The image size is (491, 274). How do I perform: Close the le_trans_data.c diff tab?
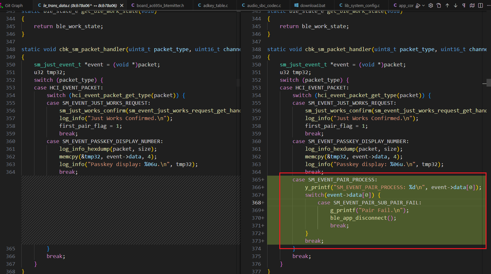[x=122, y=5]
